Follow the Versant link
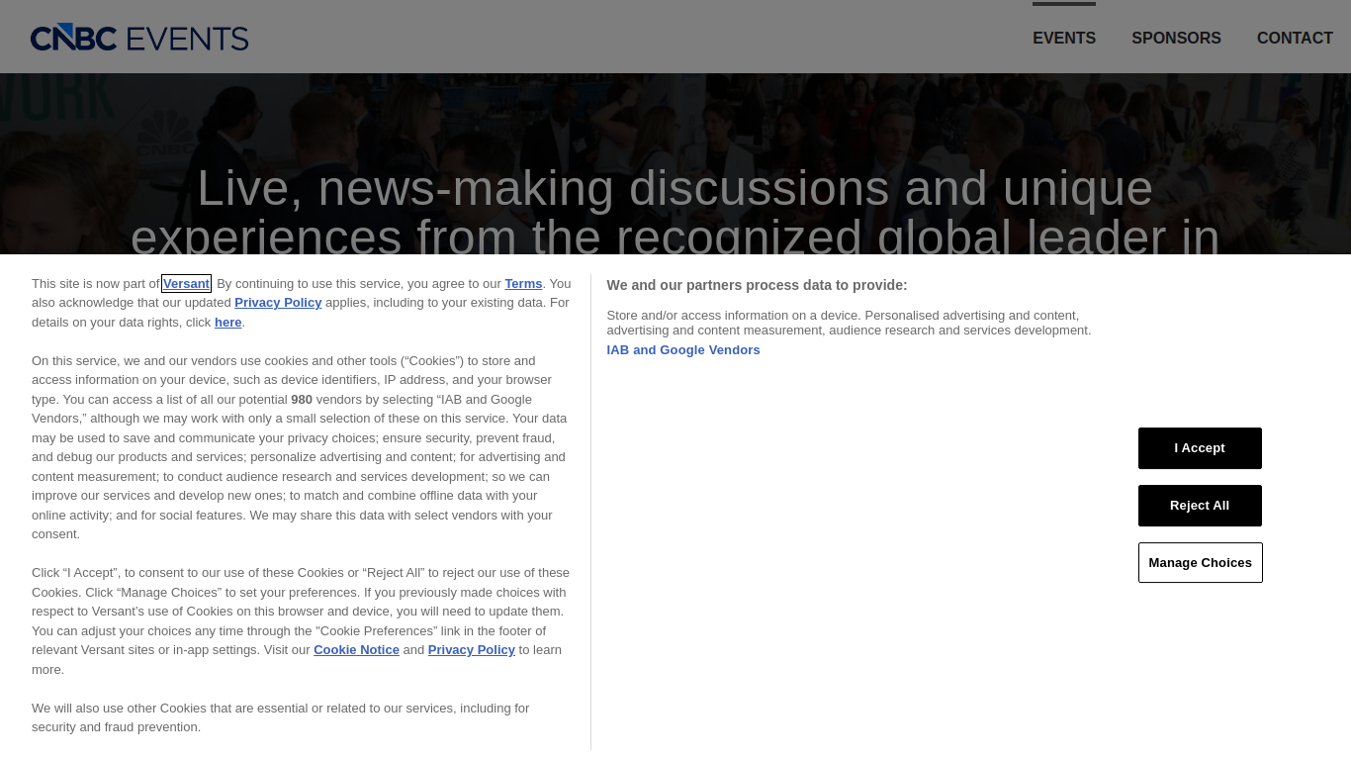The image size is (1351, 760). click(186, 284)
